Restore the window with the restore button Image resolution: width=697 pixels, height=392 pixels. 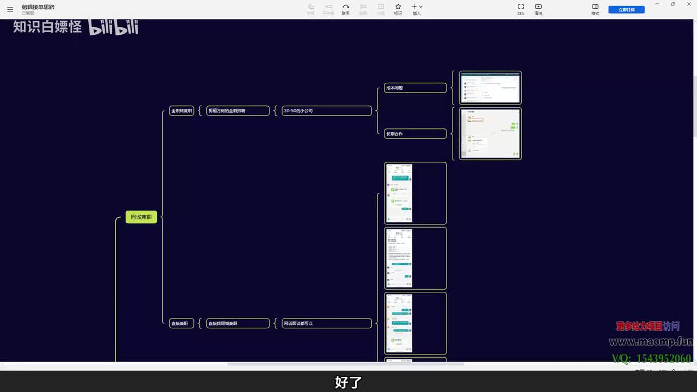[672, 4]
